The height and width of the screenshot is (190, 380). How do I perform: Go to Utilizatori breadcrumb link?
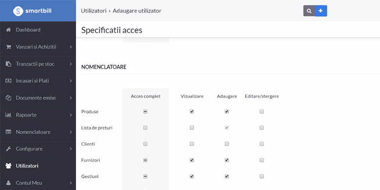pyautogui.click(x=94, y=11)
